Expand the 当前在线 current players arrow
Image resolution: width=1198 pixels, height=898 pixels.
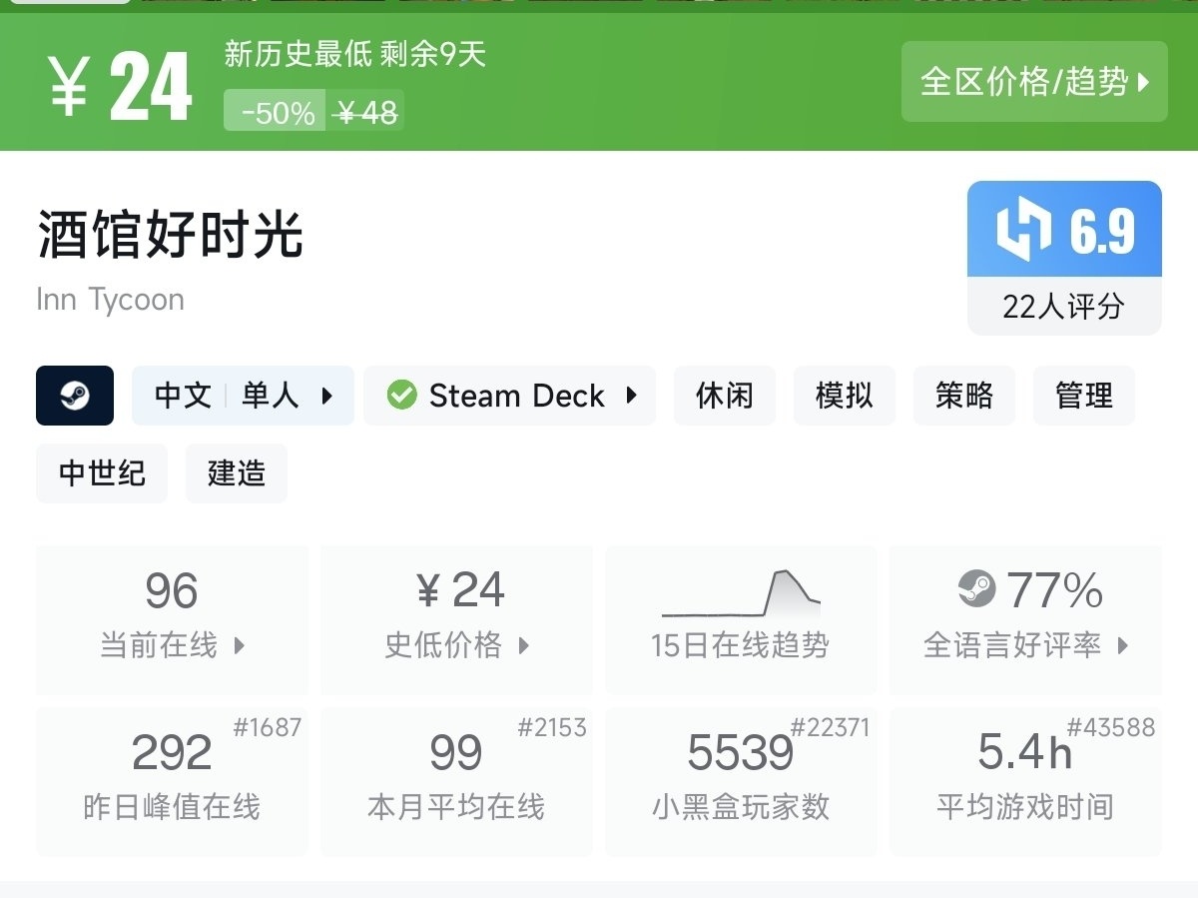[240, 645]
